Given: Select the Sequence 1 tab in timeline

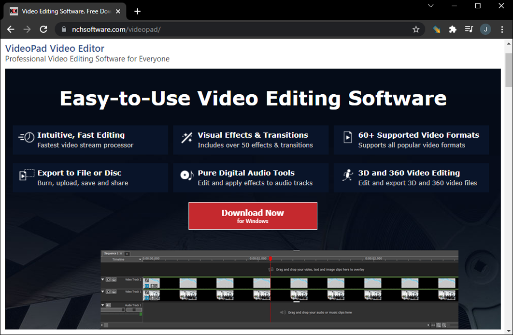Looking at the screenshot, I should (113, 253).
